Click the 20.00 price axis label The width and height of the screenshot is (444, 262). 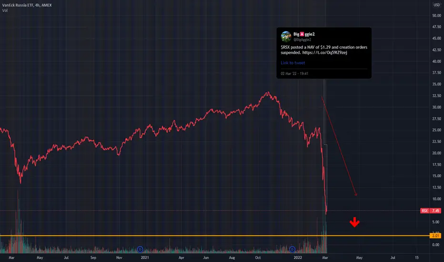pyautogui.click(x=437, y=153)
